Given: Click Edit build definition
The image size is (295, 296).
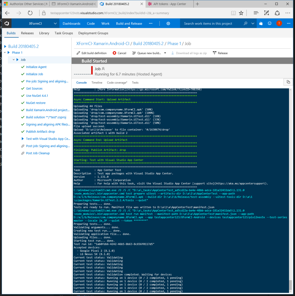Looking at the screenshot, I should pos(92,53).
